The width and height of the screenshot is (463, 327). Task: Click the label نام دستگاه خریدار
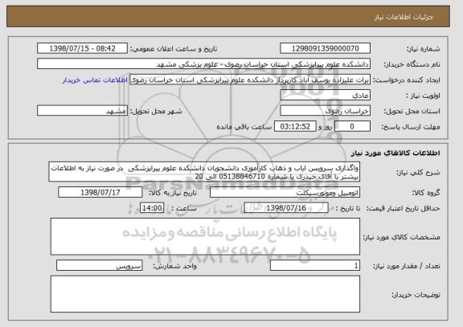[412, 64]
